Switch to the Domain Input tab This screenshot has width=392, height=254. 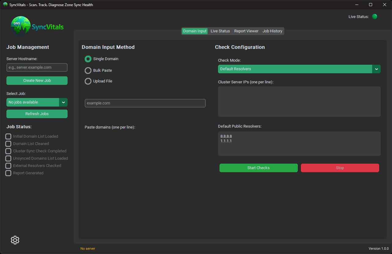pos(195,31)
